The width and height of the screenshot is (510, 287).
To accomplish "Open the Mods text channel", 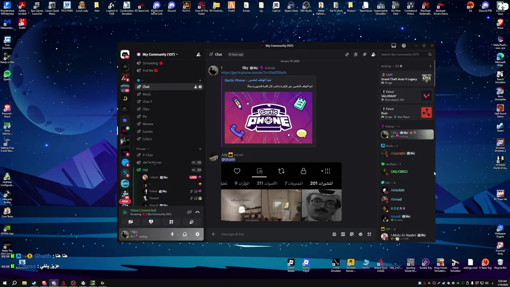I will point(147,94).
